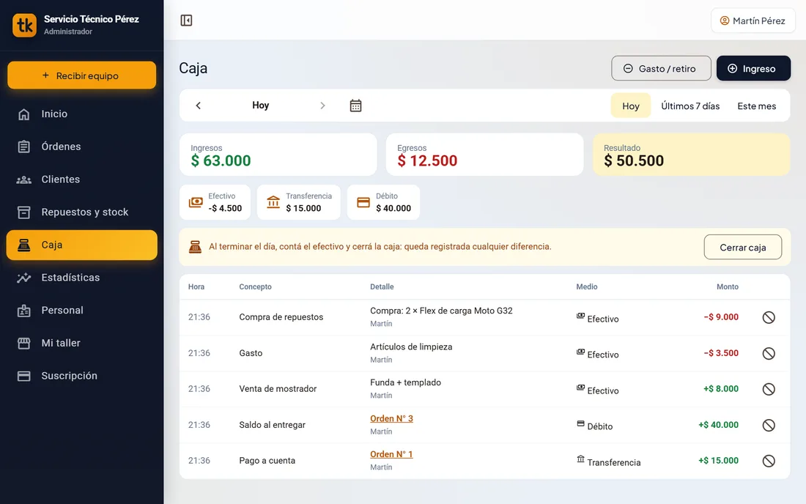Open Mi taller section
Image resolution: width=806 pixels, height=504 pixels.
[x=82, y=343]
